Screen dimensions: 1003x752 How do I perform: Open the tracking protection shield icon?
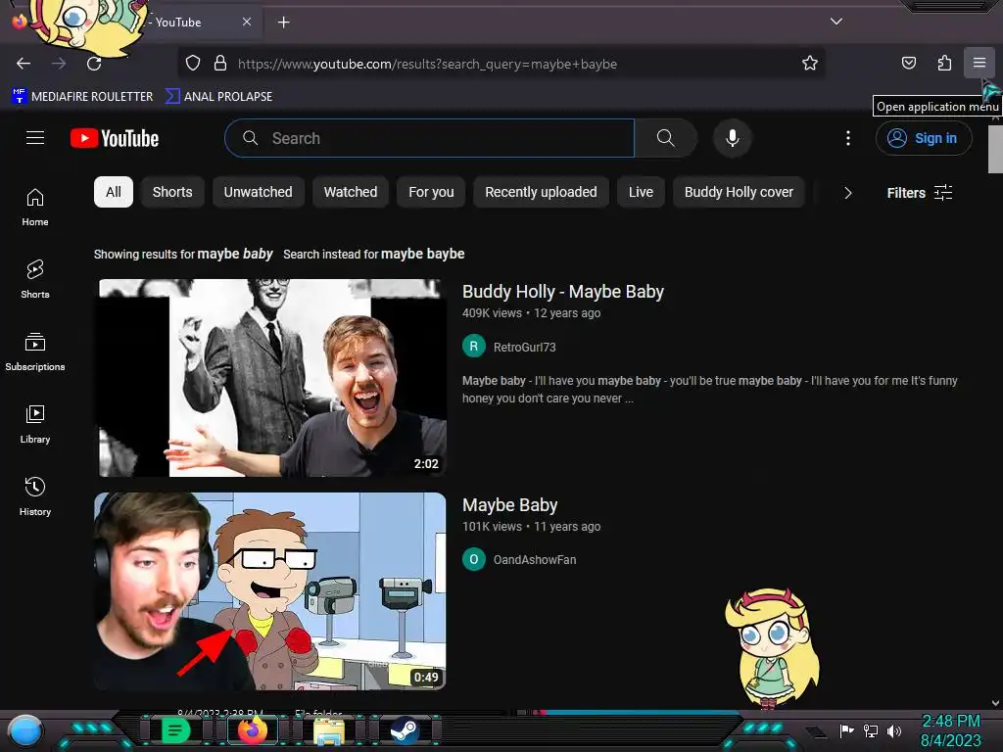coord(193,64)
